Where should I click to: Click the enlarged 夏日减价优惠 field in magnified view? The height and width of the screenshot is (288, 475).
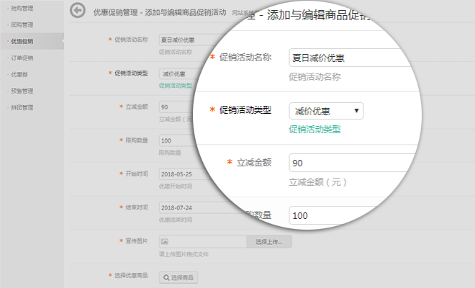point(351,58)
